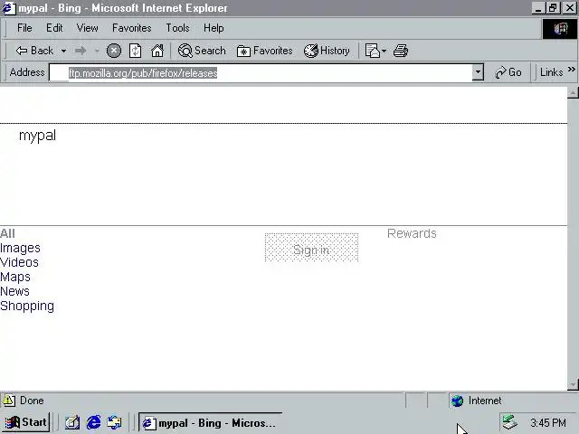Image resolution: width=579 pixels, height=434 pixels.
Task: Open the Tools menu
Action: coord(177,28)
